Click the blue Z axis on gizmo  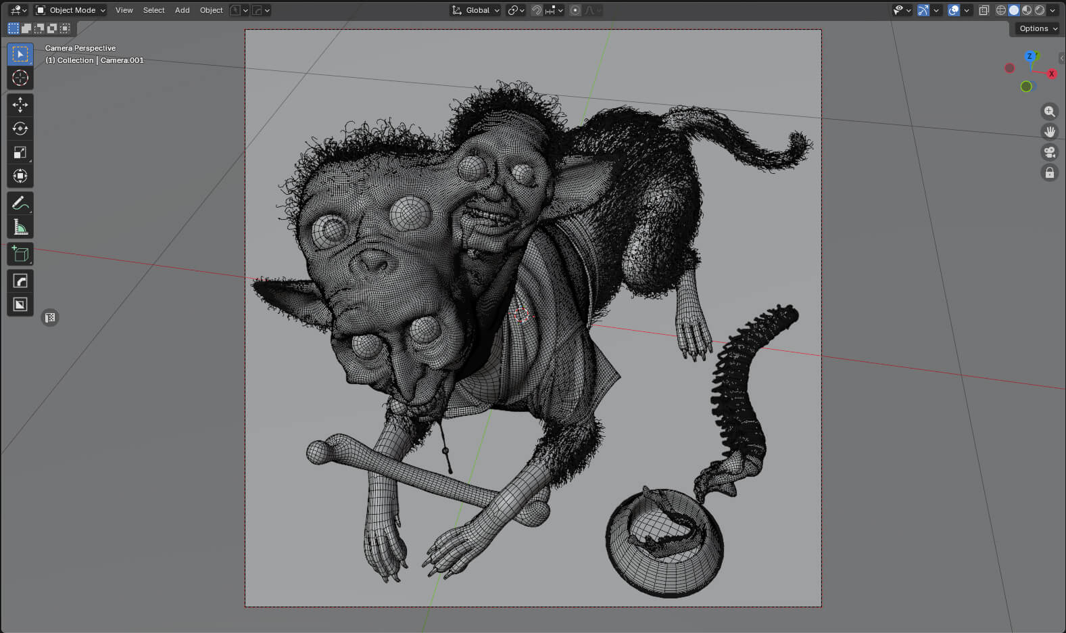coord(1030,56)
